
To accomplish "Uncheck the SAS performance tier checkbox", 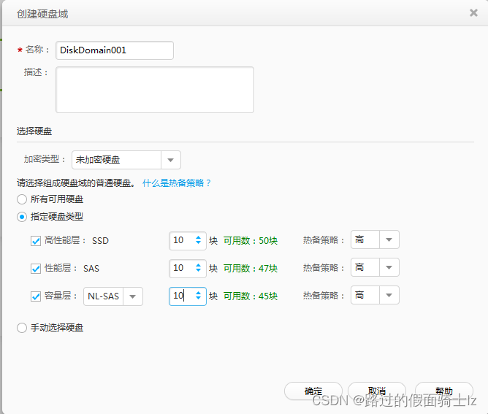I will 36,269.
